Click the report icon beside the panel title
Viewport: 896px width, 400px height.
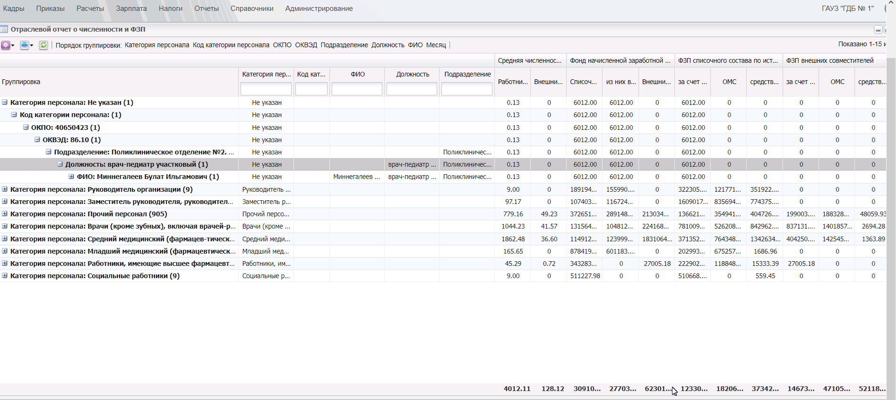(x=4, y=29)
